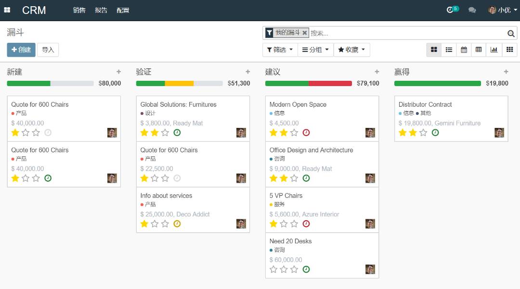
Task: Click salesperson avatar on Need 20 Desks
Action: [370, 269]
